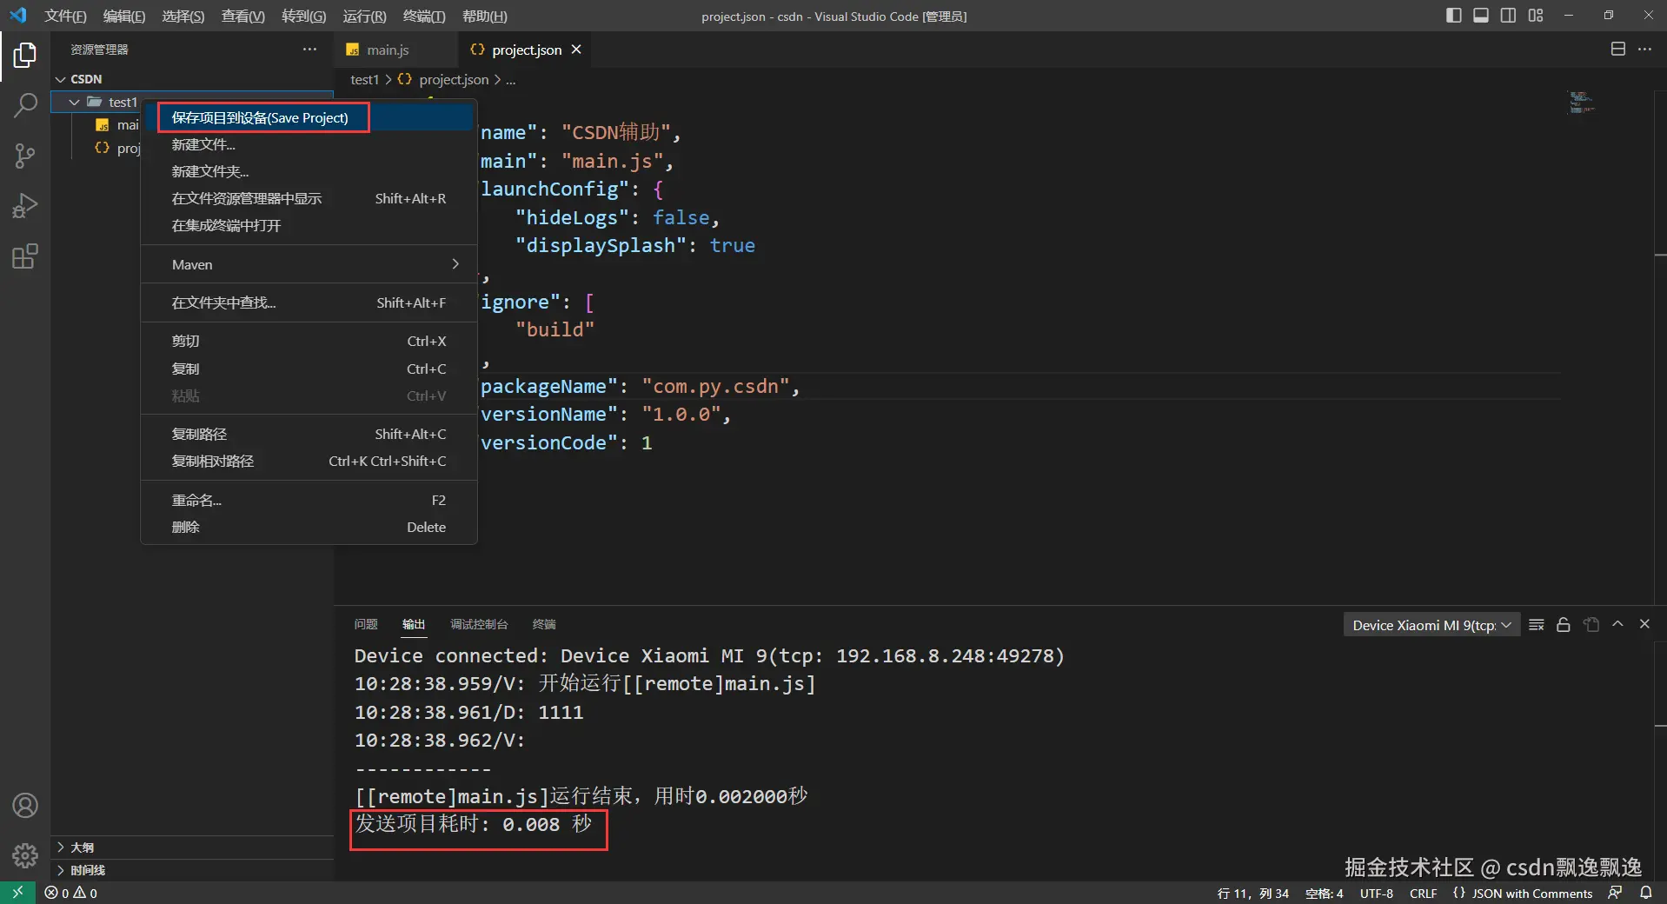The height and width of the screenshot is (904, 1667).
Task: Change indentation via 空格: 4 status item
Action: (x=1325, y=893)
